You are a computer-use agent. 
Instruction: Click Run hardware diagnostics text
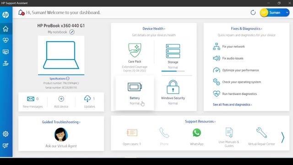click(x=239, y=93)
